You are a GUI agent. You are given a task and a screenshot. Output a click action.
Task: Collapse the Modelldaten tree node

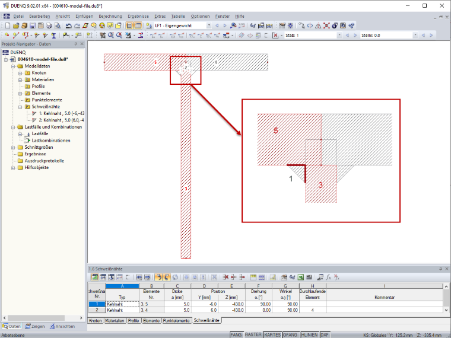[13, 66]
